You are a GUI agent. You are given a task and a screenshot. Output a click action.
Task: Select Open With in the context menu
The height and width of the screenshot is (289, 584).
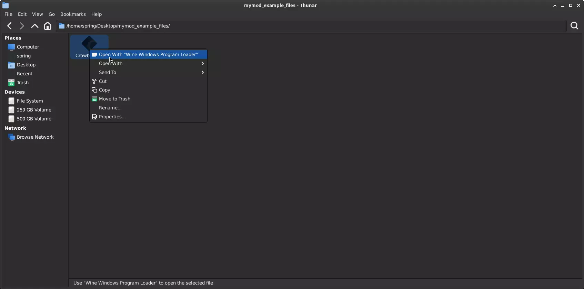tap(148, 63)
